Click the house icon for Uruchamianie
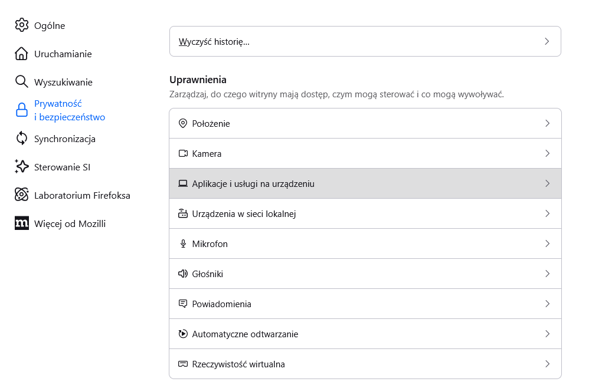615x385 pixels. (x=22, y=54)
